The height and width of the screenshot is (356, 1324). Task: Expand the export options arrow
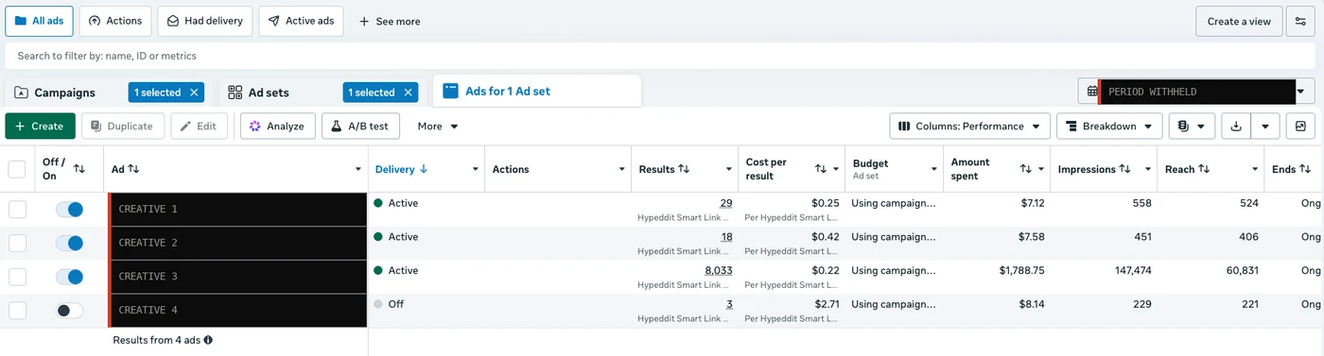(x=1265, y=126)
